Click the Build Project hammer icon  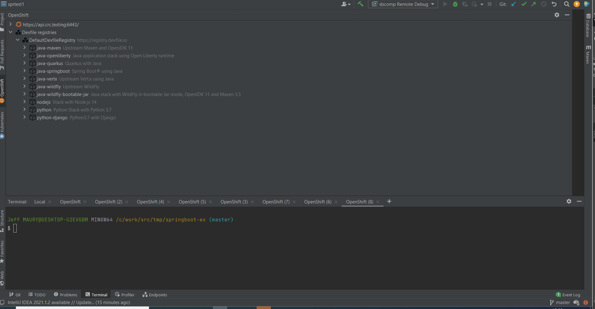tap(360, 4)
